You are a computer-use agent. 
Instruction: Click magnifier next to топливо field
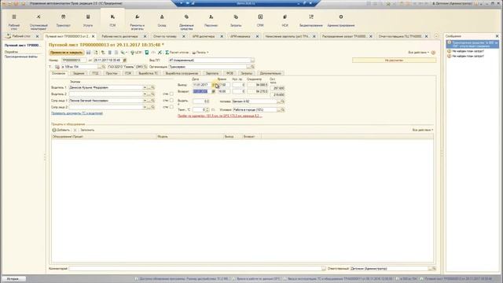[x=283, y=101]
